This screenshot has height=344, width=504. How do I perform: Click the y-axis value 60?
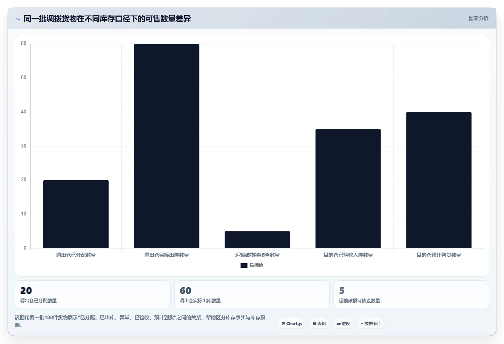point(24,44)
